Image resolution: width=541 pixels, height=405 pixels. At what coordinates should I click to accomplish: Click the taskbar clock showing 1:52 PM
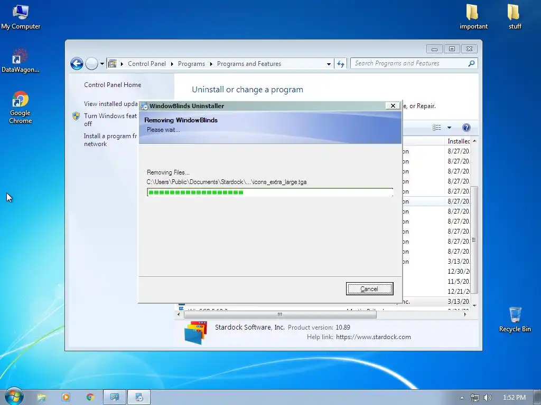pos(514,398)
